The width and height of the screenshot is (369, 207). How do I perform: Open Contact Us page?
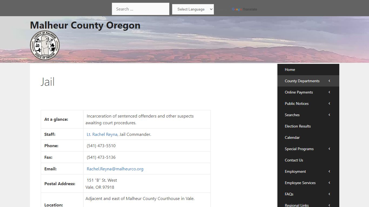(308, 160)
